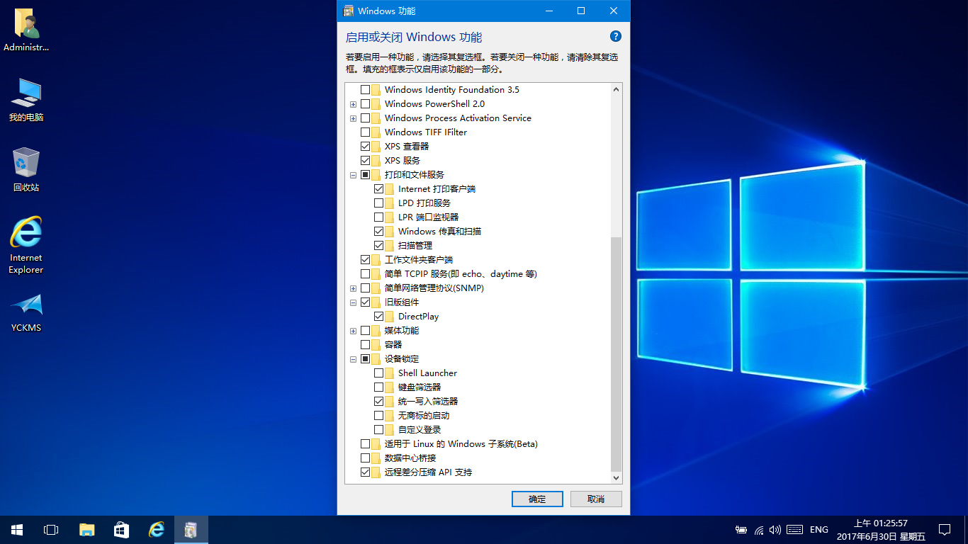Select the 打印和文件服务 tree label
968x544 pixels.
tap(415, 175)
